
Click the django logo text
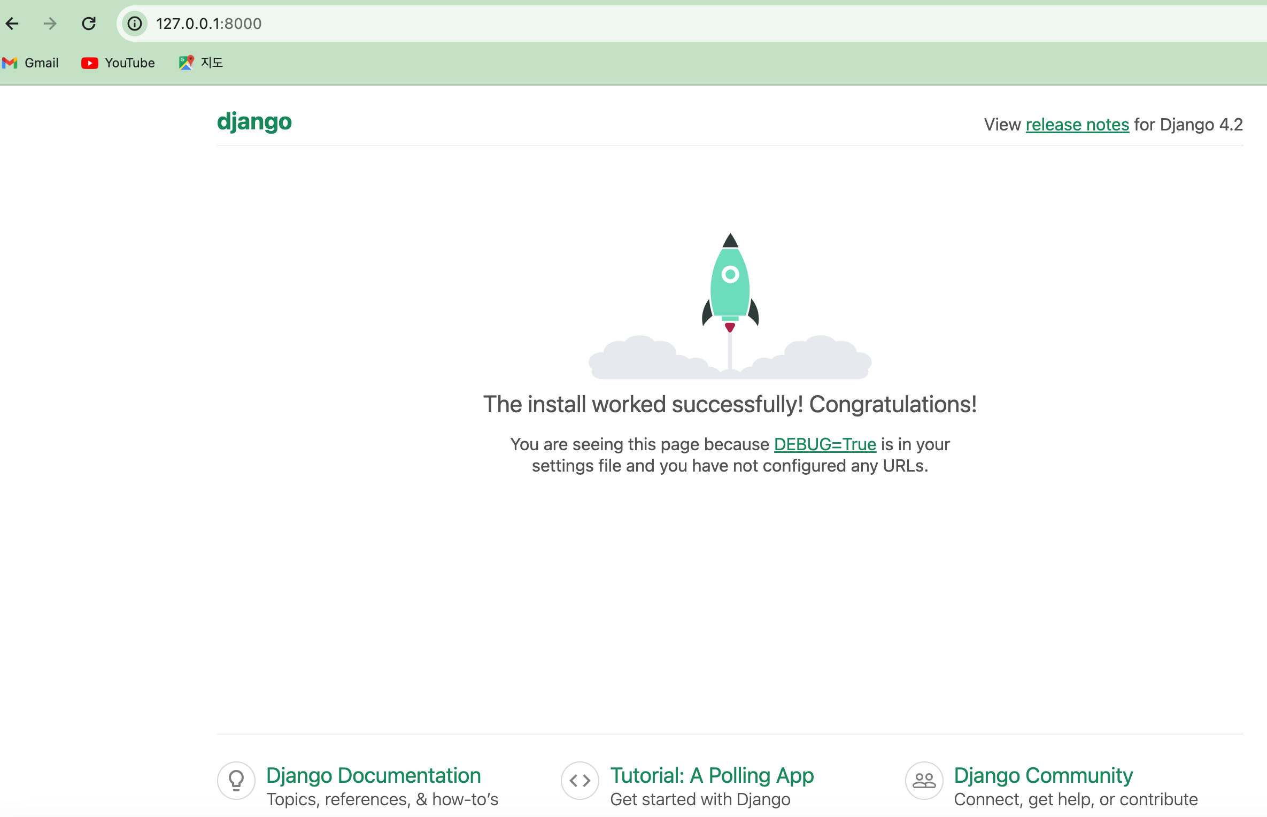point(254,122)
